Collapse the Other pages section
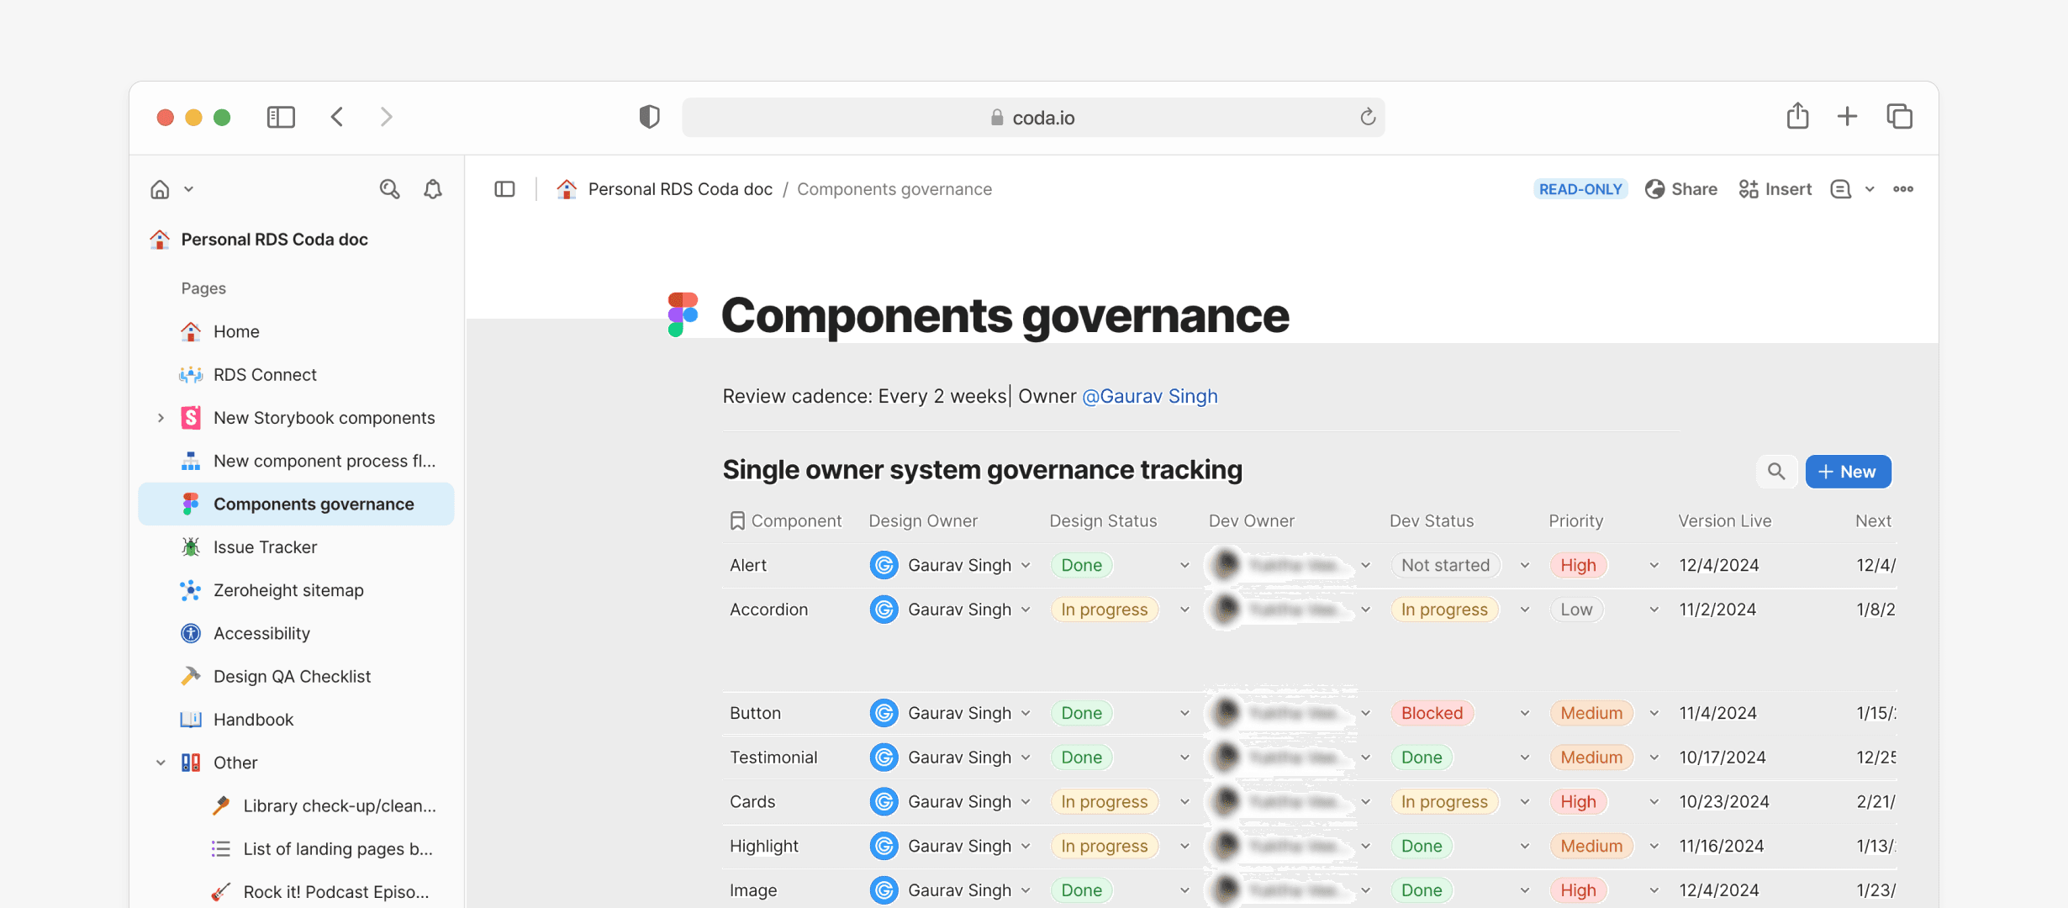 (x=161, y=763)
